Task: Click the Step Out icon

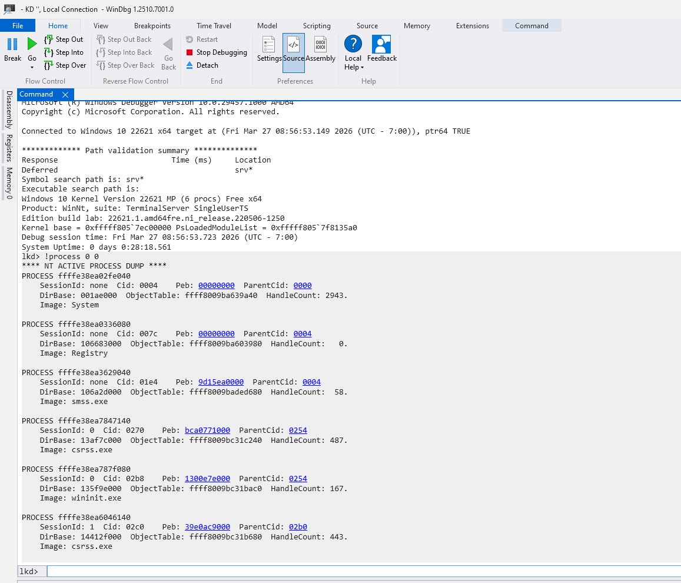Action: 49,39
